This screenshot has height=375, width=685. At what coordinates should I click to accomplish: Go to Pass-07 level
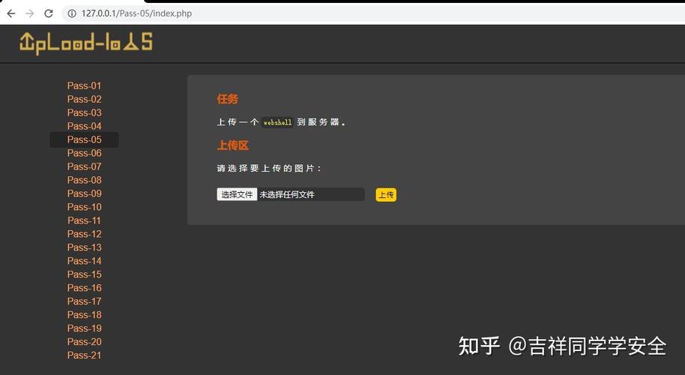click(85, 166)
